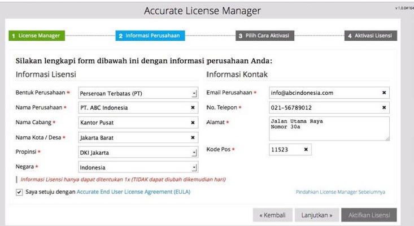Click into the Nama Kota / Desa field
414x226 pixels.
coord(138,137)
